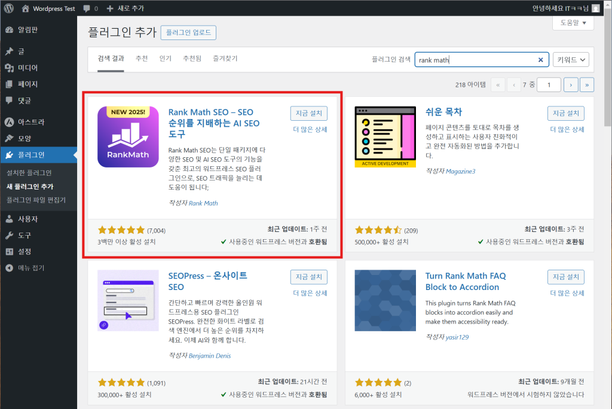Click the plus icon for 새로 추가
This screenshot has height=409, width=612.
point(110,8)
